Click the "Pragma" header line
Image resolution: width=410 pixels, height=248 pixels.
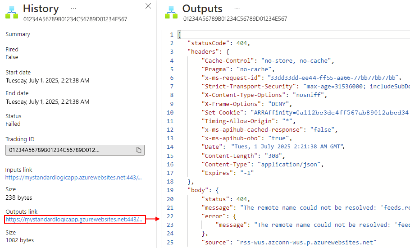(238, 69)
